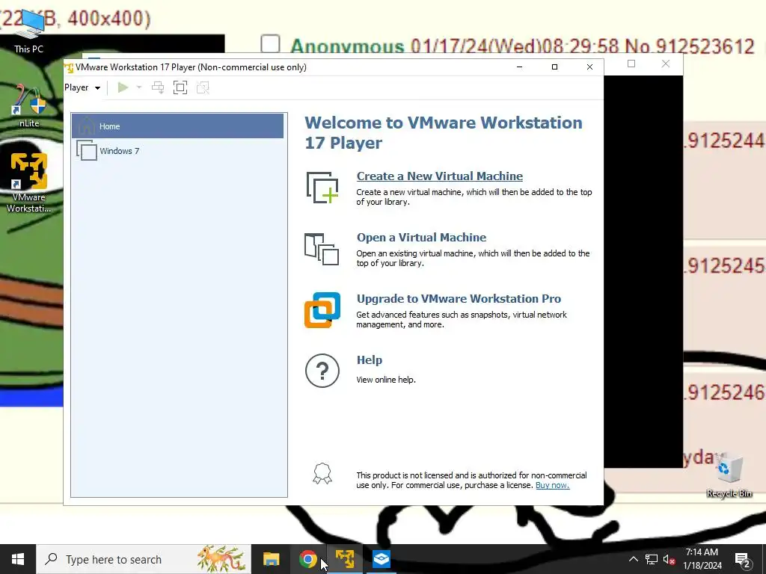766x574 pixels.
Task: Show hidden system tray icons chevron
Action: click(x=633, y=559)
